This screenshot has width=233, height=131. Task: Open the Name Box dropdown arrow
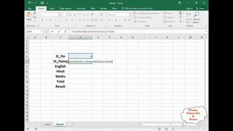pyautogui.click(x=42, y=32)
